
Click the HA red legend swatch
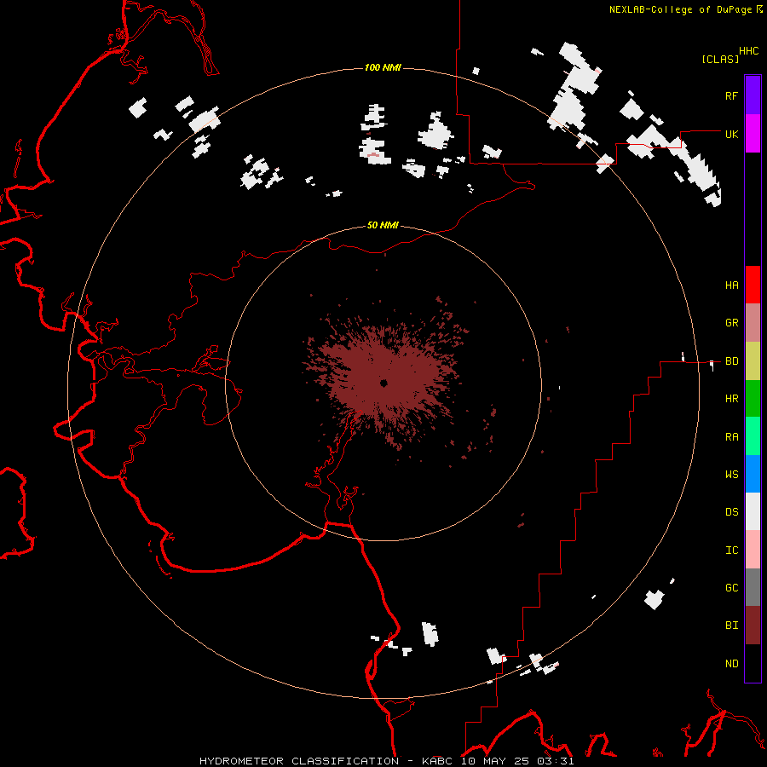[753, 285]
